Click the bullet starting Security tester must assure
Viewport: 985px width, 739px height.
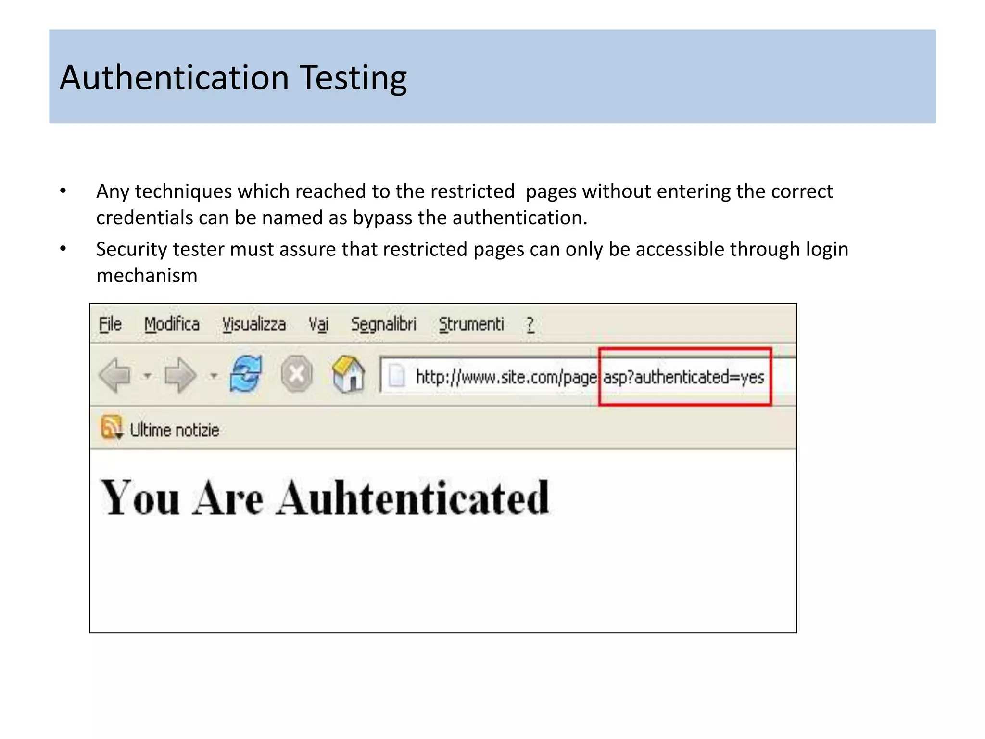point(472,262)
